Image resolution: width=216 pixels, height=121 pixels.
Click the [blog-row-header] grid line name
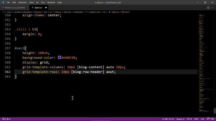(x=88, y=72)
